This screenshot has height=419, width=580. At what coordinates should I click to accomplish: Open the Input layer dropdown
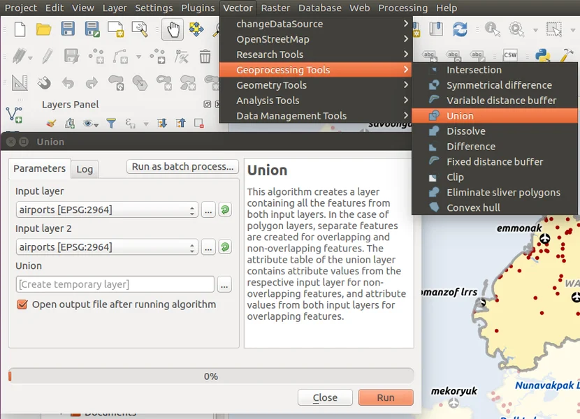click(107, 209)
